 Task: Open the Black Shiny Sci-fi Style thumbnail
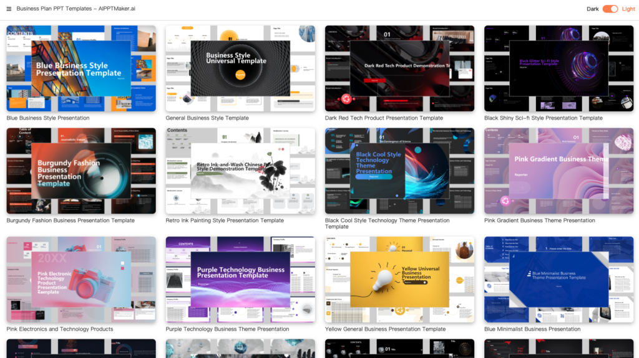point(559,68)
